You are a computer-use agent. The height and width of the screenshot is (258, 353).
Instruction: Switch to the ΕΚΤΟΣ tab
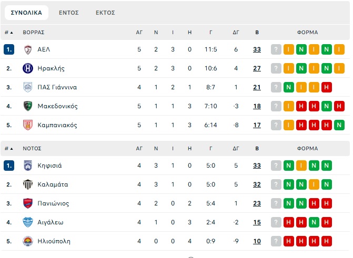(x=105, y=13)
